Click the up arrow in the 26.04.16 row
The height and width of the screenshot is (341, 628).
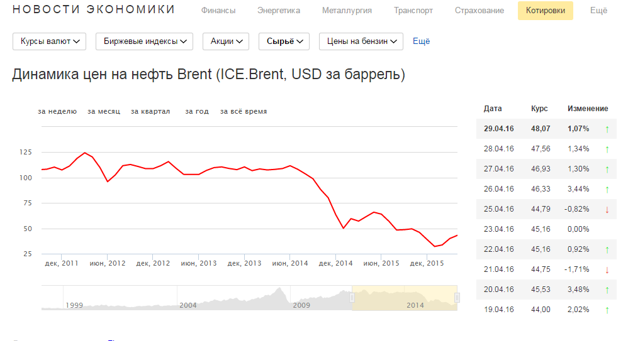point(607,189)
